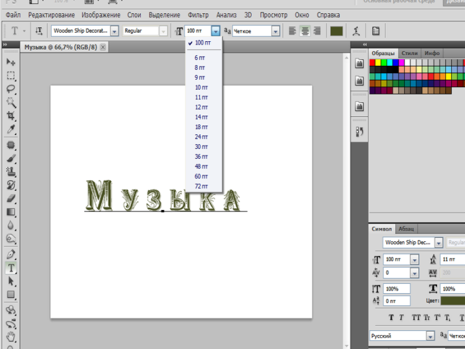Toggle right text alignment

317,31
